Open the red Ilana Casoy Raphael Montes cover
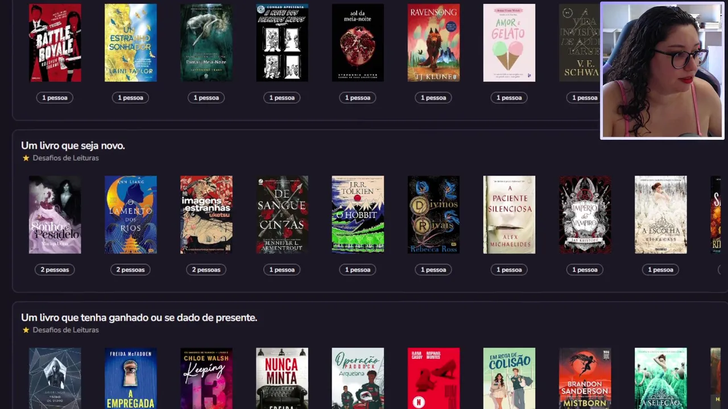Image resolution: width=728 pixels, height=409 pixels. [x=433, y=378]
